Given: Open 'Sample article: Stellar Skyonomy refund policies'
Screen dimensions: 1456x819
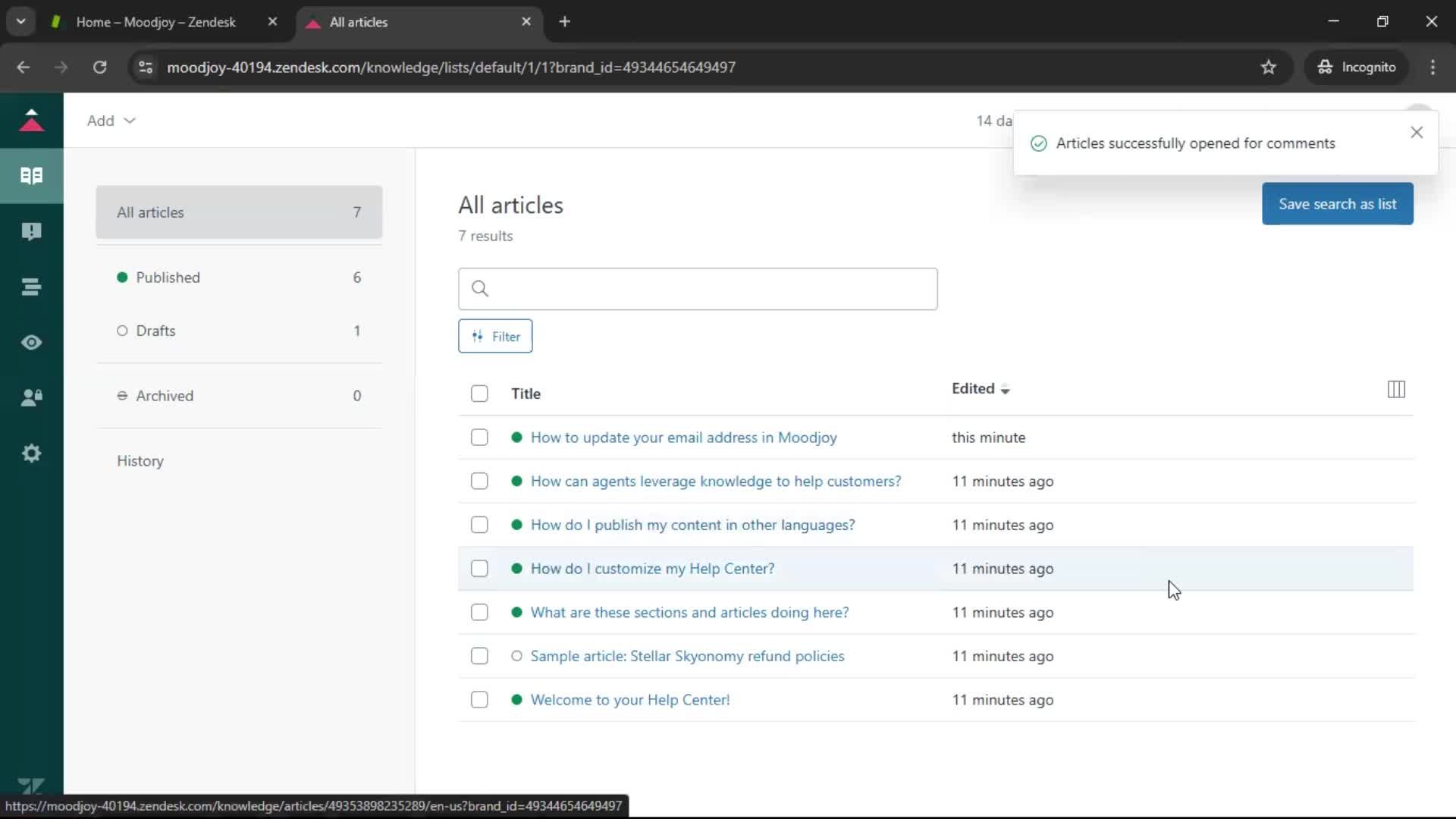Looking at the screenshot, I should (x=687, y=656).
